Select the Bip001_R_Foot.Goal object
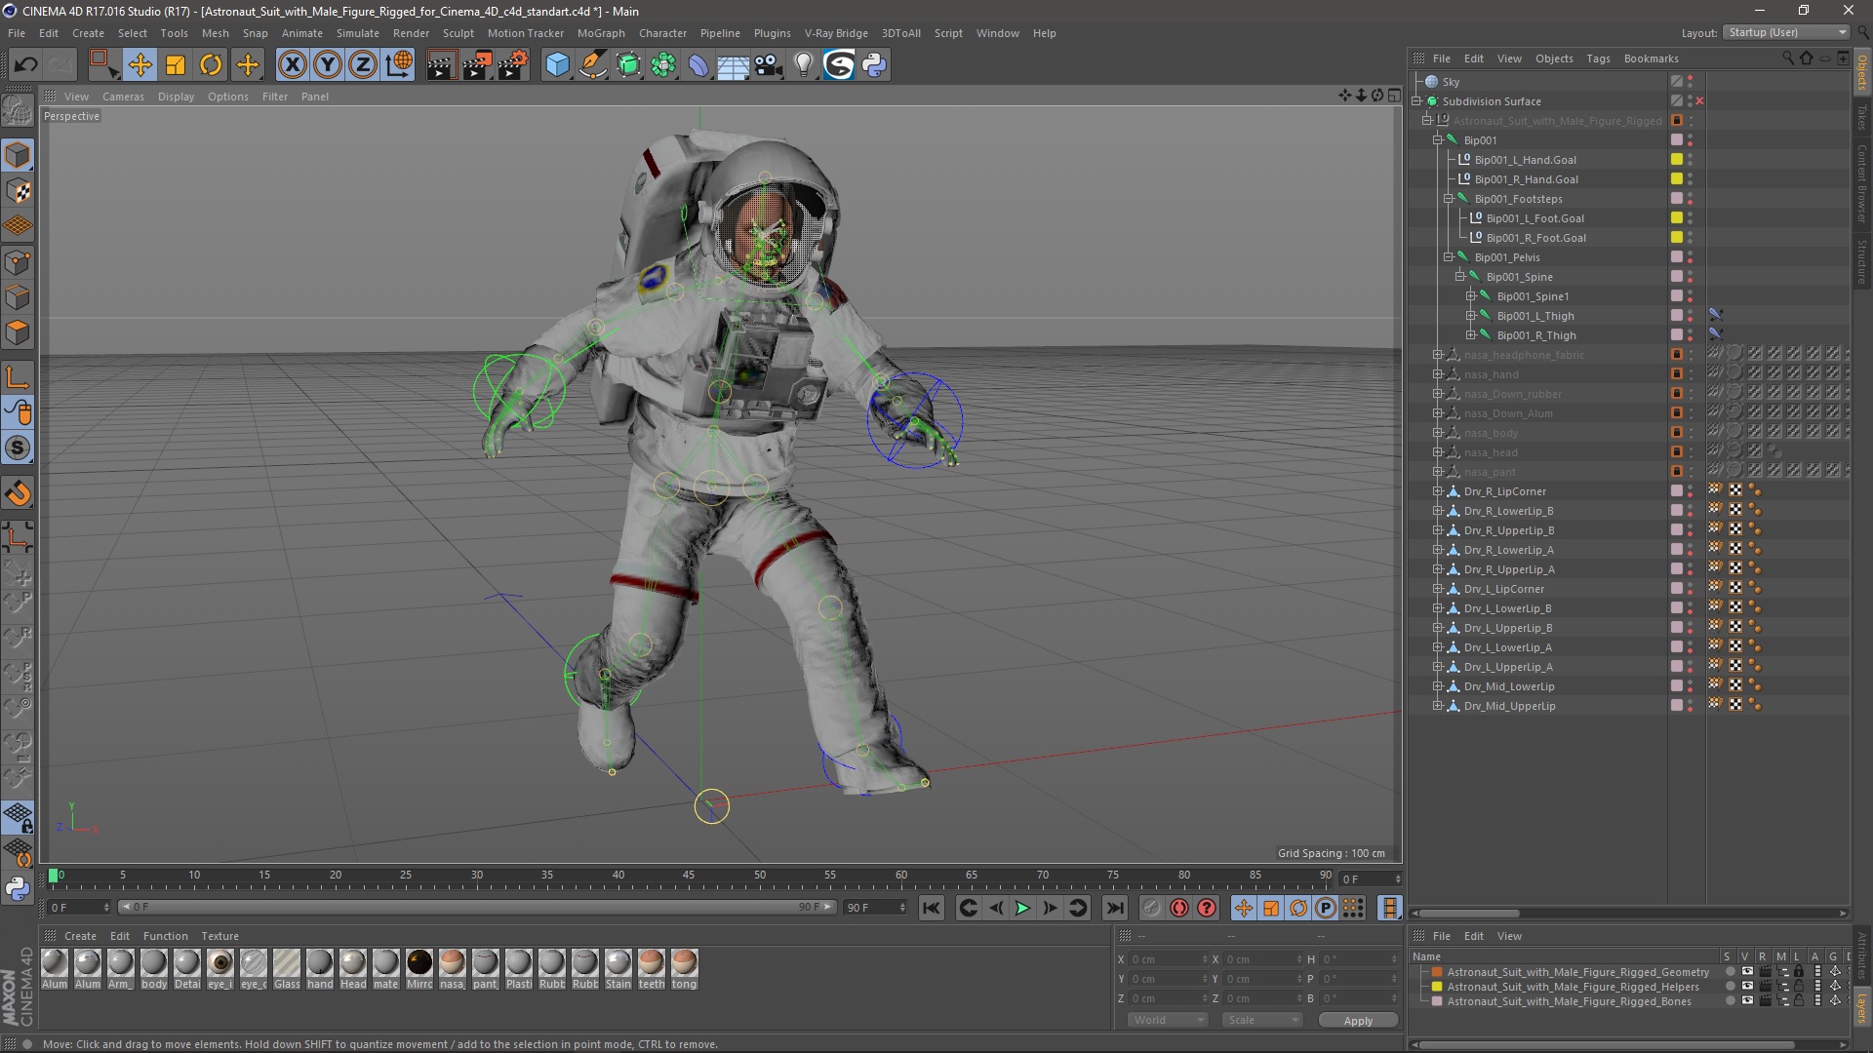 pyautogui.click(x=1535, y=238)
